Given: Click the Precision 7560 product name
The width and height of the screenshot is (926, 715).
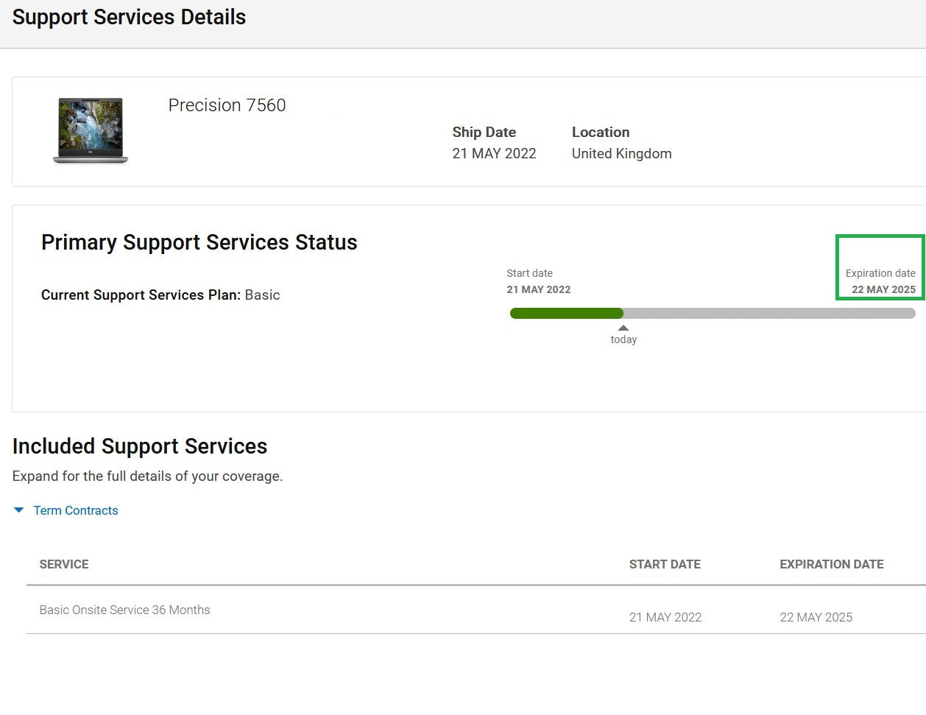Looking at the screenshot, I should pos(227,105).
